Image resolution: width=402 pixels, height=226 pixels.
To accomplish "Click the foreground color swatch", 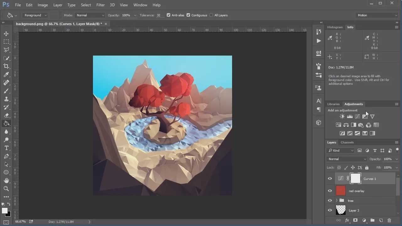I will point(5,211).
